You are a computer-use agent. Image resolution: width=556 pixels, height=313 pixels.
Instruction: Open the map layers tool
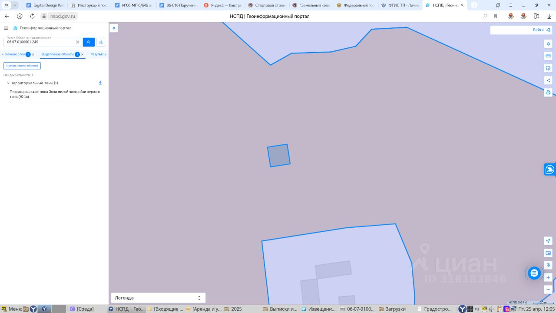tap(548, 44)
